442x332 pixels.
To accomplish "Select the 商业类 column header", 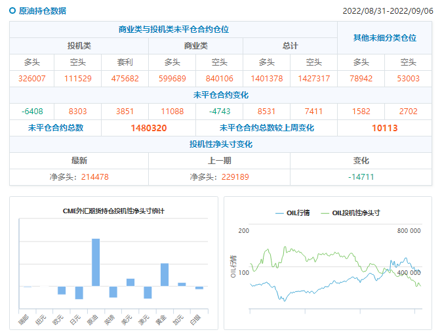I will 195,46.
